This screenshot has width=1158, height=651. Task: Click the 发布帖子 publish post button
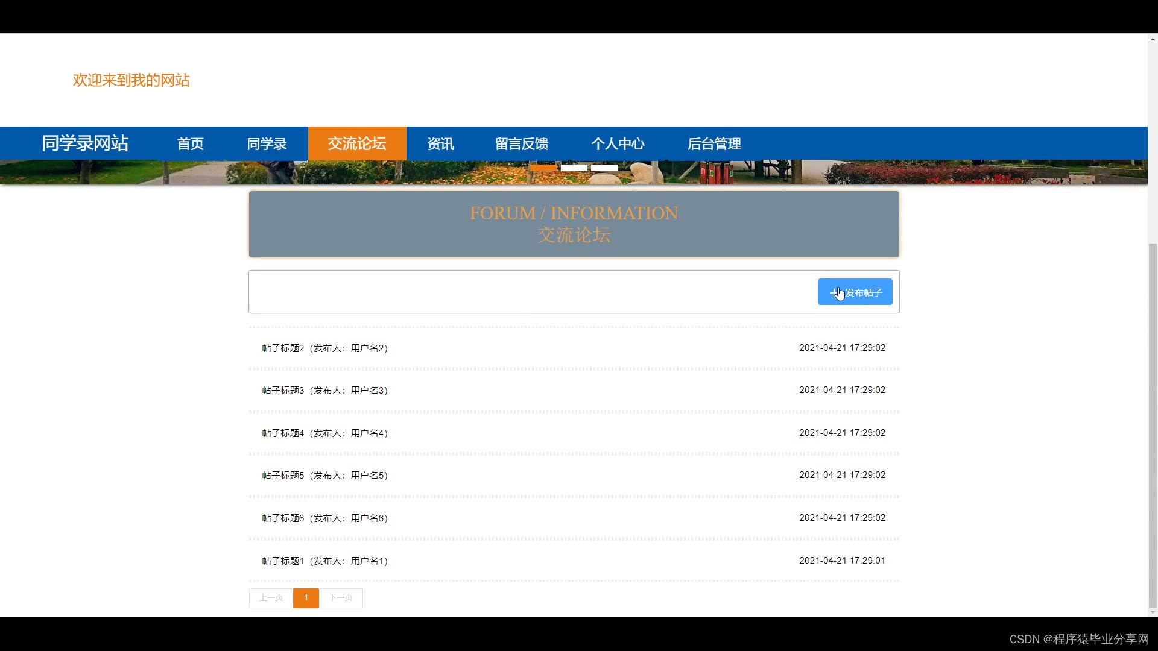855,292
